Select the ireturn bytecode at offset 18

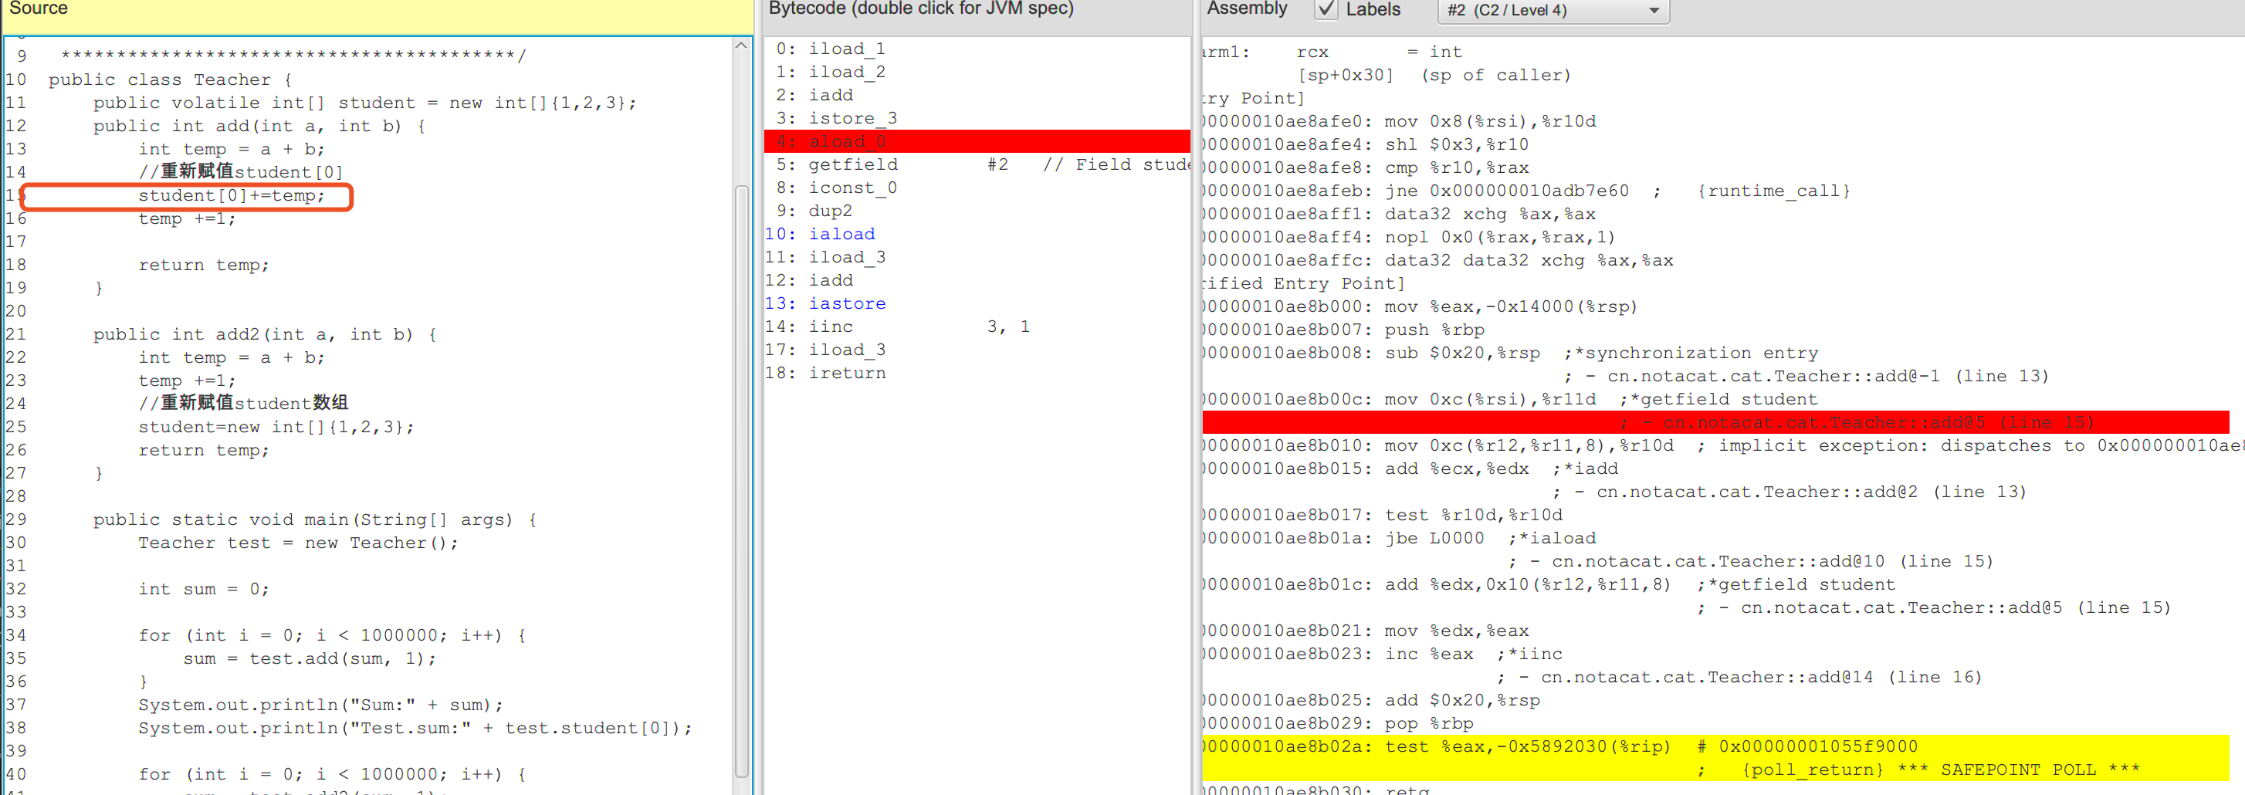[846, 373]
